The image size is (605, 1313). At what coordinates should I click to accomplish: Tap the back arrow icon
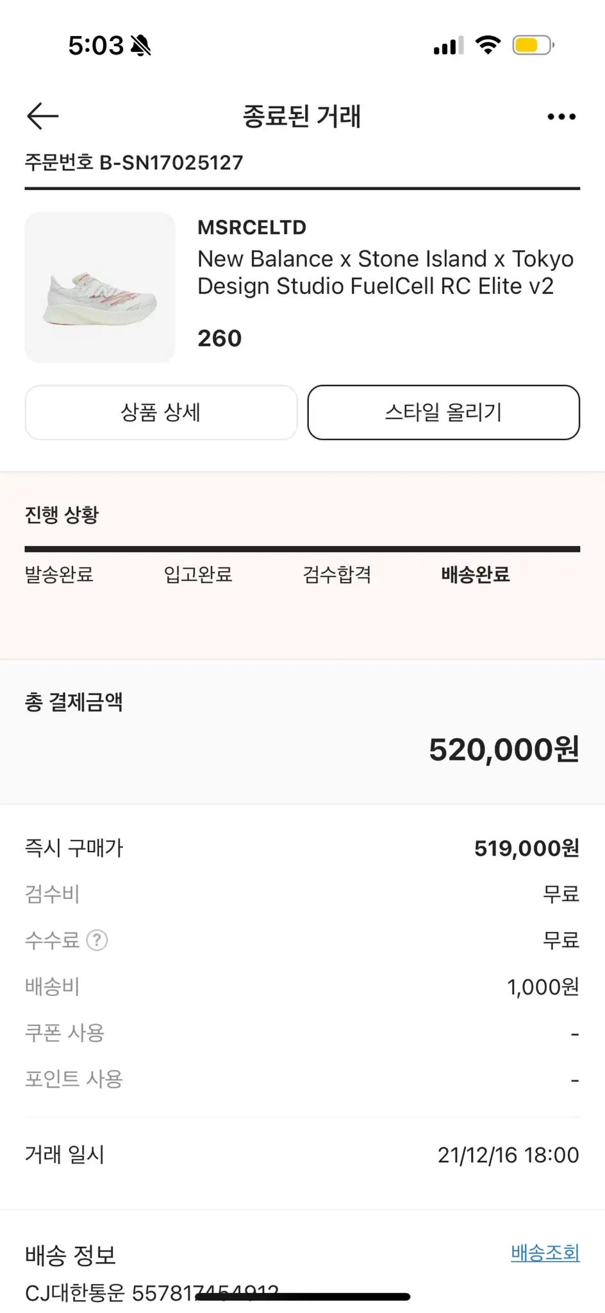(42, 116)
